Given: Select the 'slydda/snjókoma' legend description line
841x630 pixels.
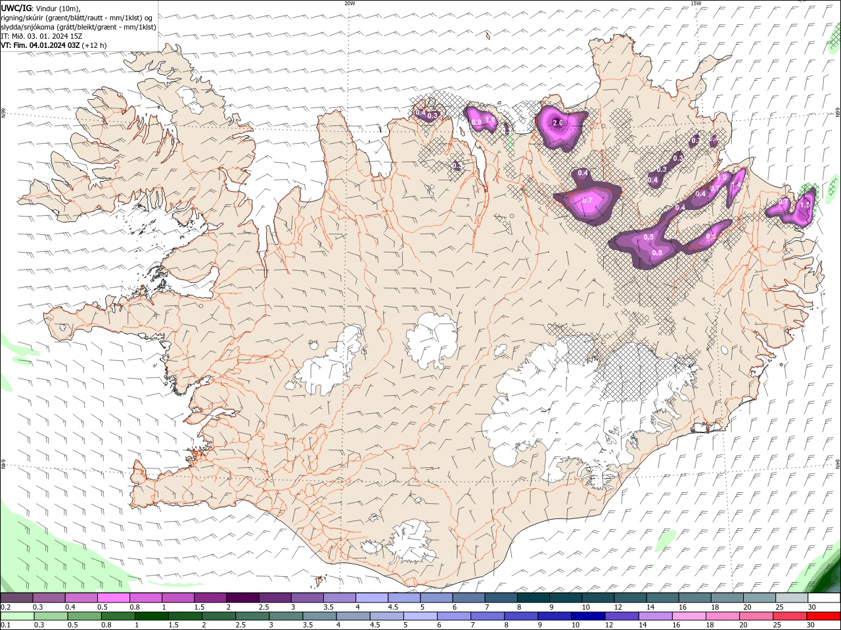Looking at the screenshot, I should (x=79, y=27).
